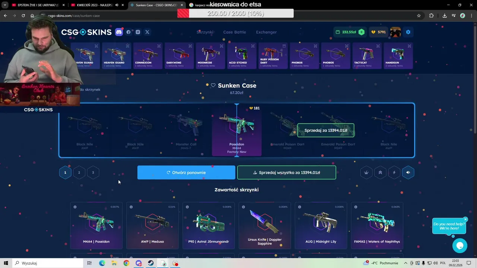Open the Skrzynki menu item
Viewport: 477px width, 268px height.
(205, 32)
